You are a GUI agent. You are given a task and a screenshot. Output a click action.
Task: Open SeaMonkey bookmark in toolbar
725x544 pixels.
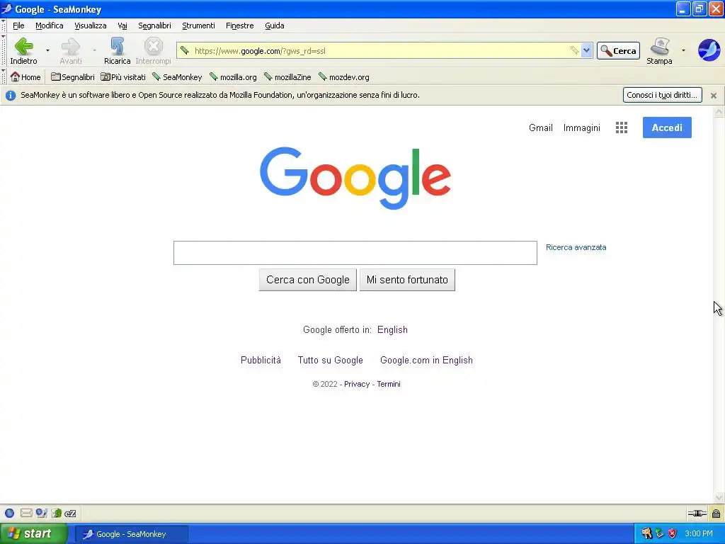coord(177,76)
